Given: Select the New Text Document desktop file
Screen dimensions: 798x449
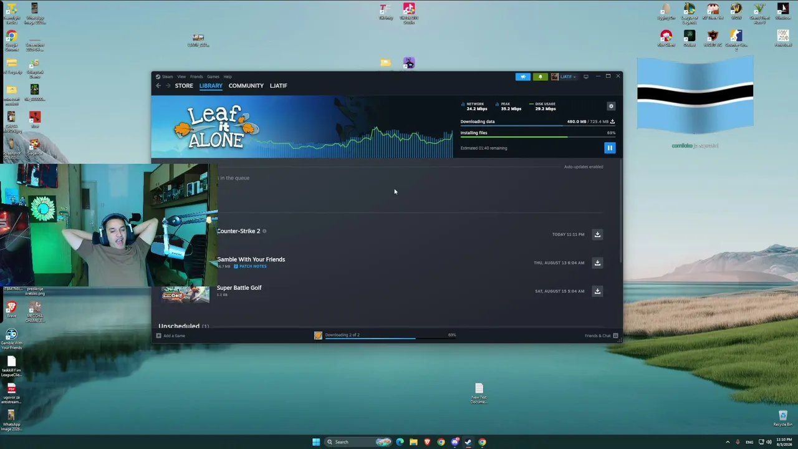Looking at the screenshot, I should [479, 393].
